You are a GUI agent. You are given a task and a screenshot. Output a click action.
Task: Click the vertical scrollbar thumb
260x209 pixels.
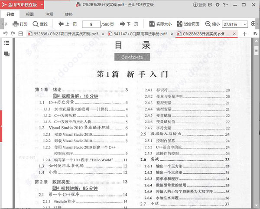(256, 50)
